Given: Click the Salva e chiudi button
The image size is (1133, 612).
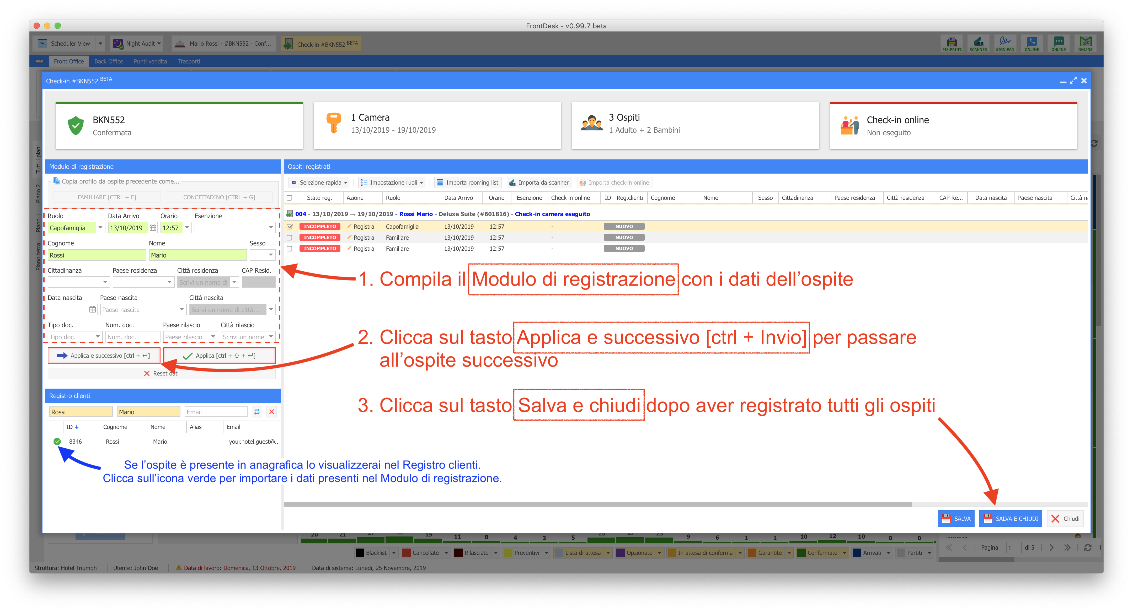Looking at the screenshot, I should (1010, 519).
